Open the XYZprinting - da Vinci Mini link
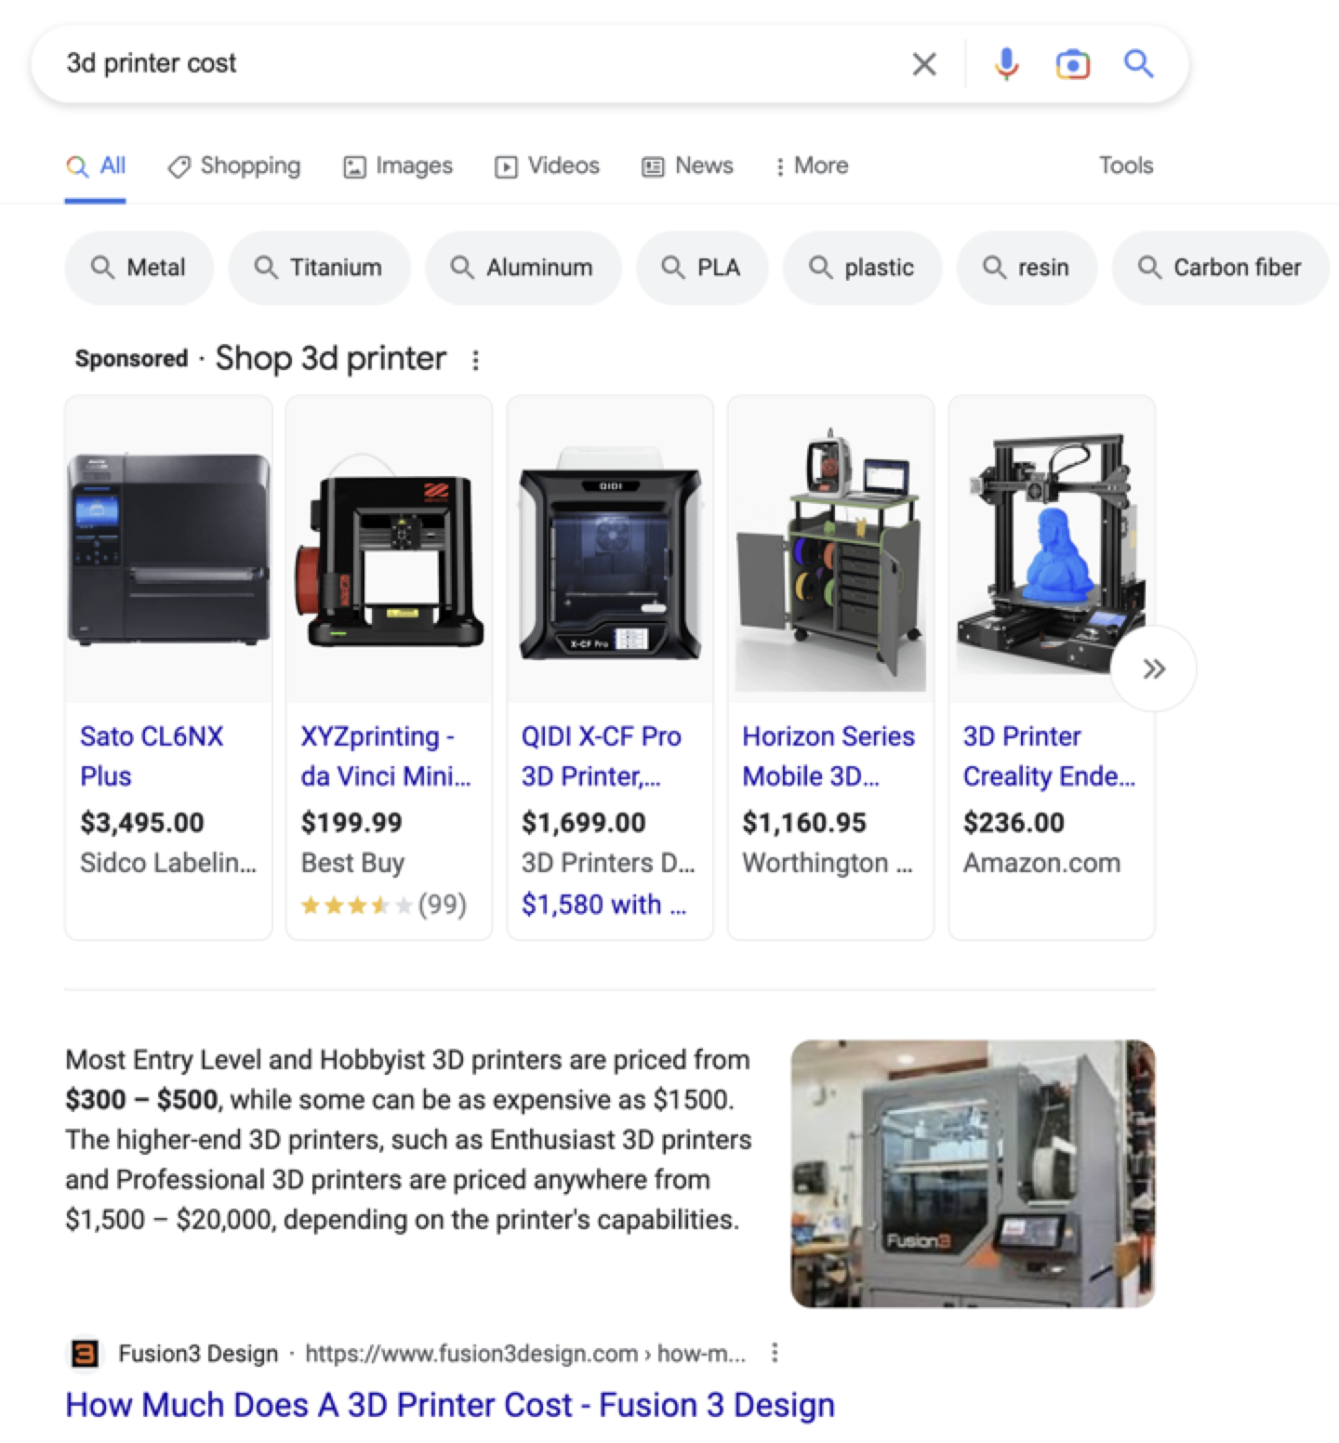 click(x=385, y=756)
